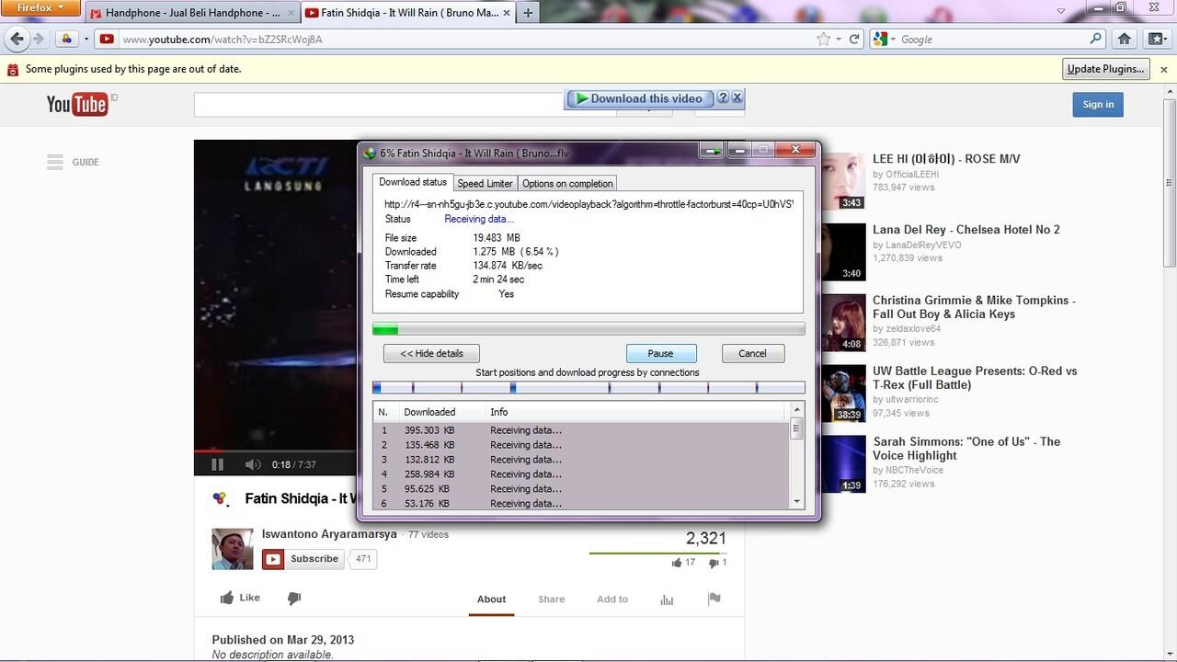Open the list all tabs arrow
Image resolution: width=1177 pixels, height=662 pixels.
pos(1060,12)
